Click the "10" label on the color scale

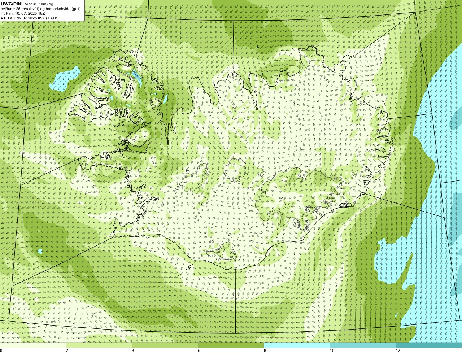332,350
